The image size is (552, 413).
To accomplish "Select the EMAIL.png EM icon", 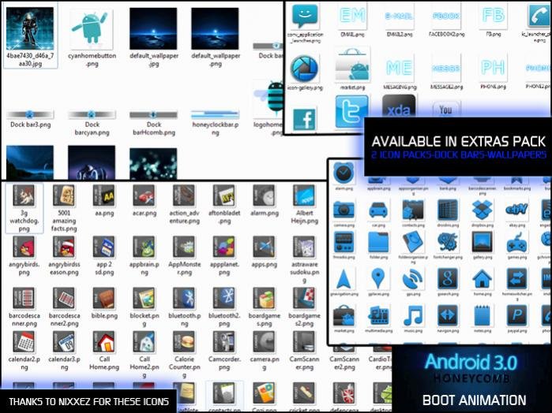I will [x=352, y=16].
